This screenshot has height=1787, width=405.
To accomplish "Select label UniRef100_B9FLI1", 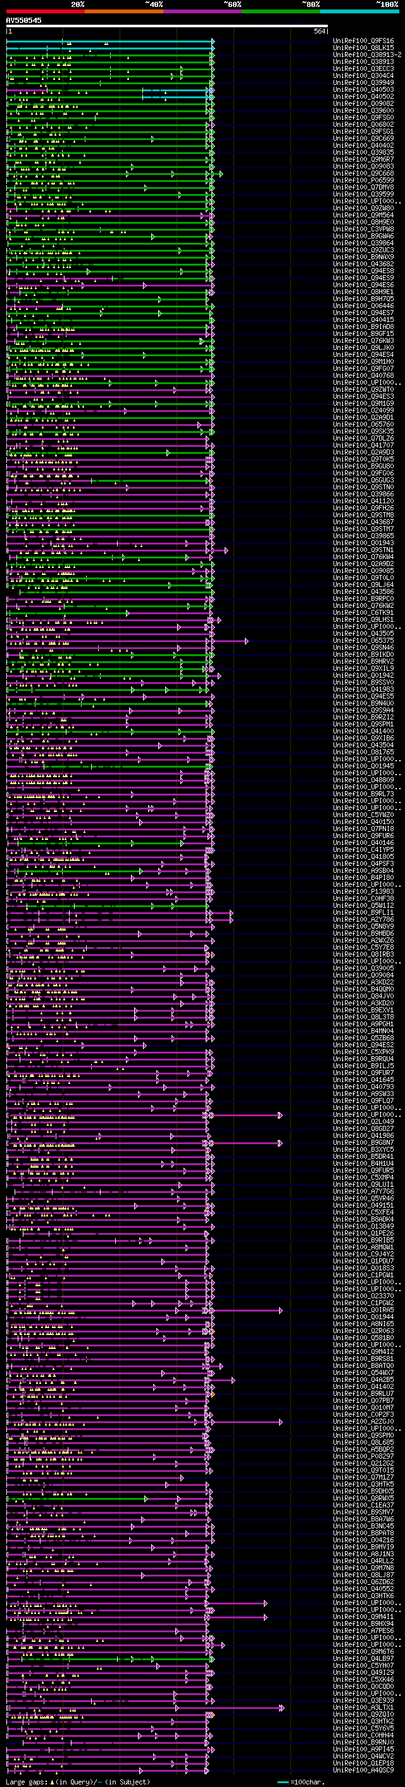I will [363, 913].
